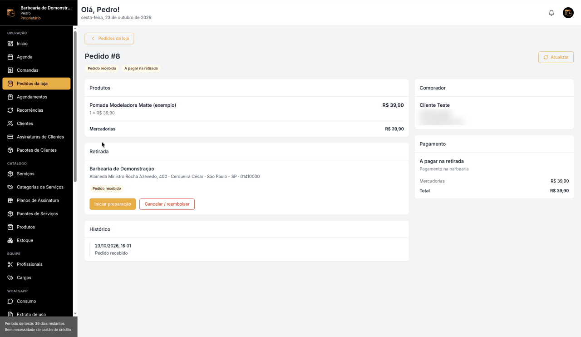Select Cargos in the Equipe section

pyautogui.click(x=36, y=278)
